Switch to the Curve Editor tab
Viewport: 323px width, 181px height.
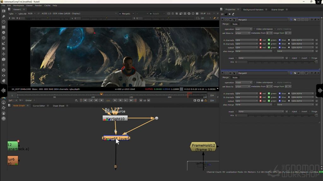point(39,106)
